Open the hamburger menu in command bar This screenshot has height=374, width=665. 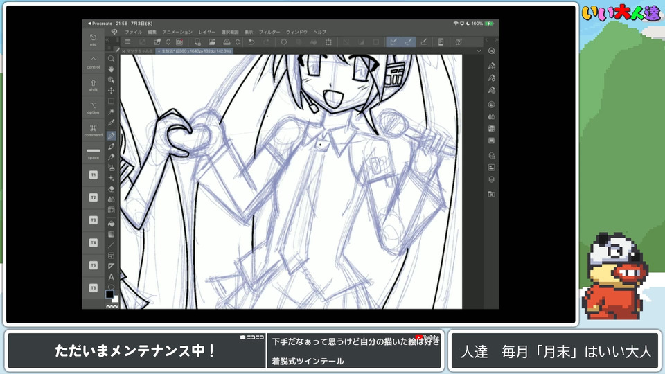(x=127, y=42)
